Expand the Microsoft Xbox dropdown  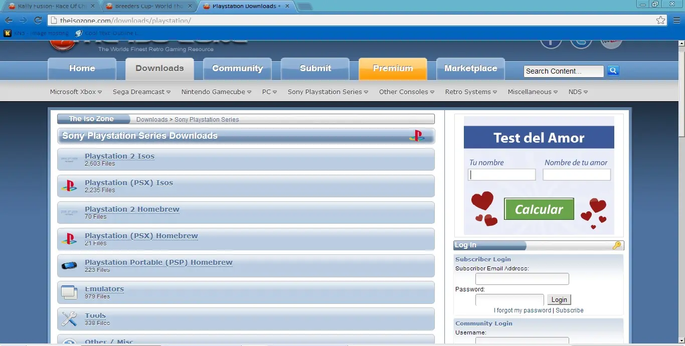76,92
